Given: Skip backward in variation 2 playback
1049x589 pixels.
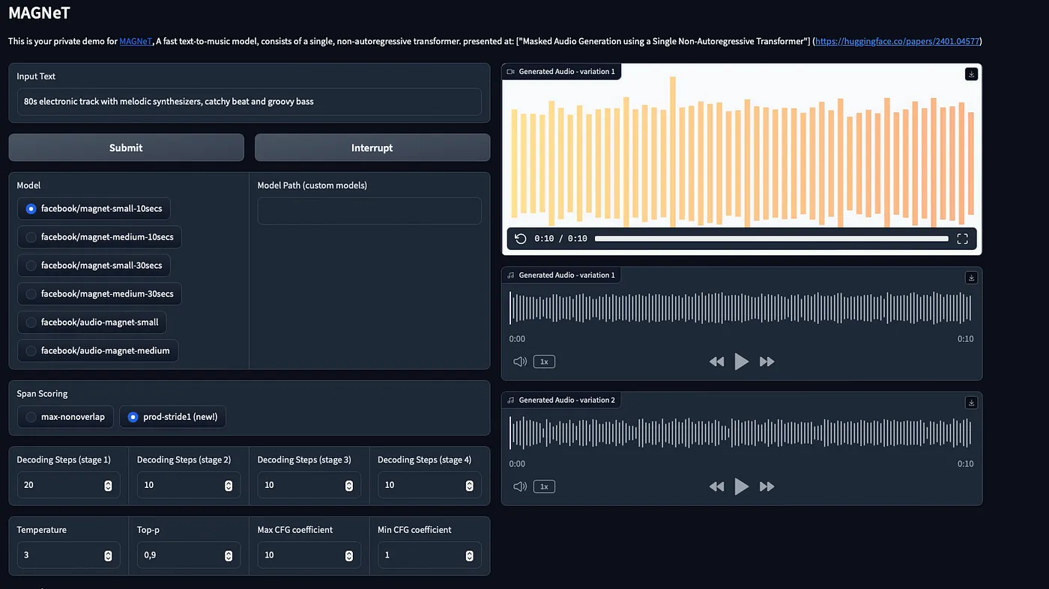Looking at the screenshot, I should 716,486.
